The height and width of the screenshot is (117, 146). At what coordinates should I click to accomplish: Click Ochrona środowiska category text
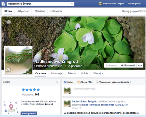pyautogui.click(x=48, y=66)
